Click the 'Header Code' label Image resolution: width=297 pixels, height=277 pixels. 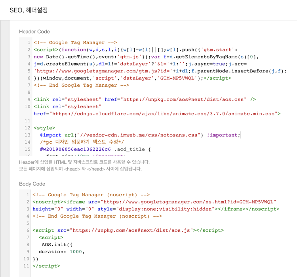pos(34,32)
